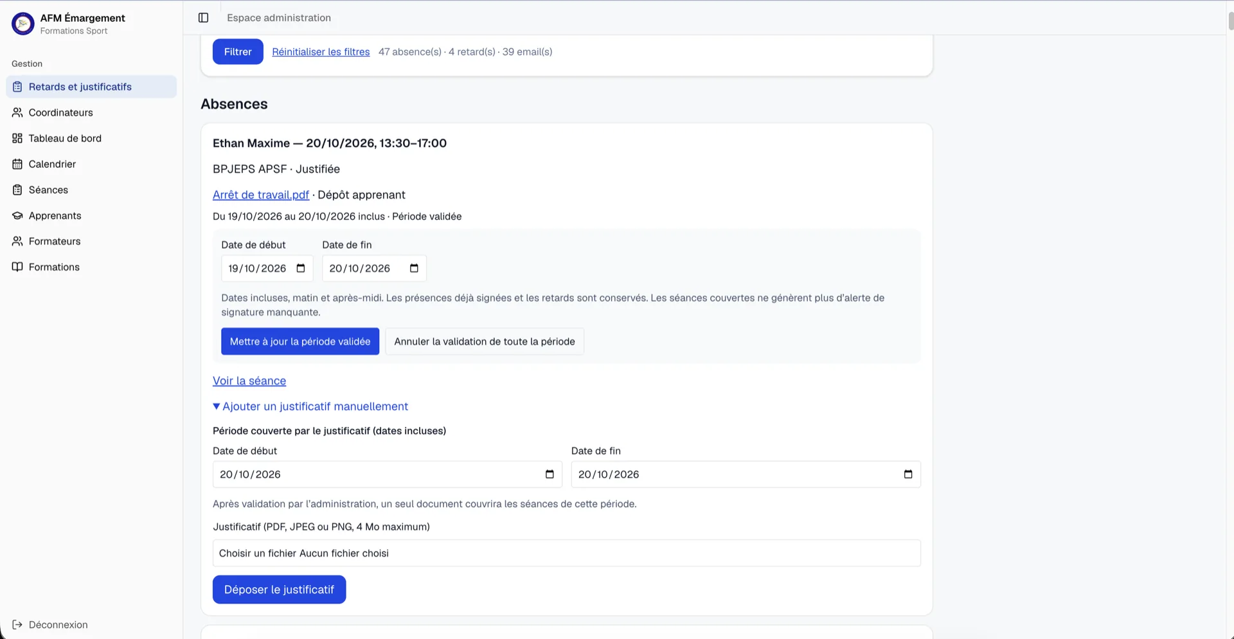Collapse the Ajouter un justificatif manuellement section
Viewport: 1234px width, 639px height.
(310, 406)
